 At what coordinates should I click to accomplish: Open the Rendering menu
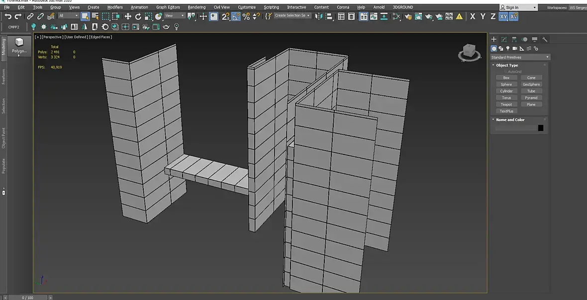196,7
